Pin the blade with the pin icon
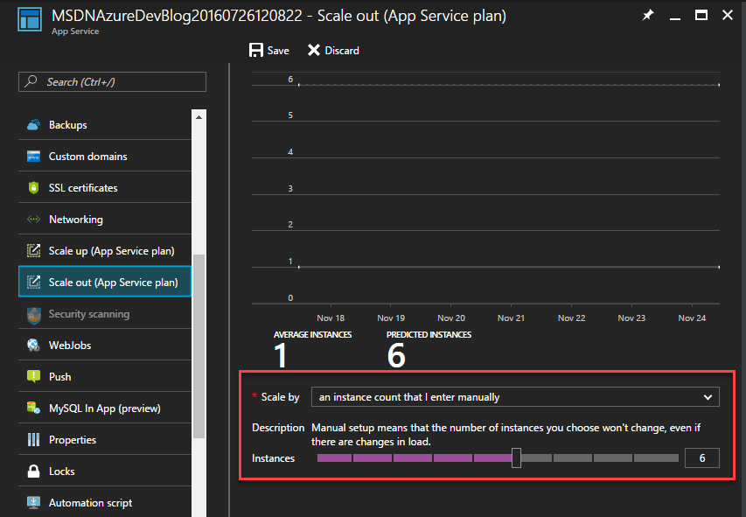The image size is (746, 517). [647, 15]
